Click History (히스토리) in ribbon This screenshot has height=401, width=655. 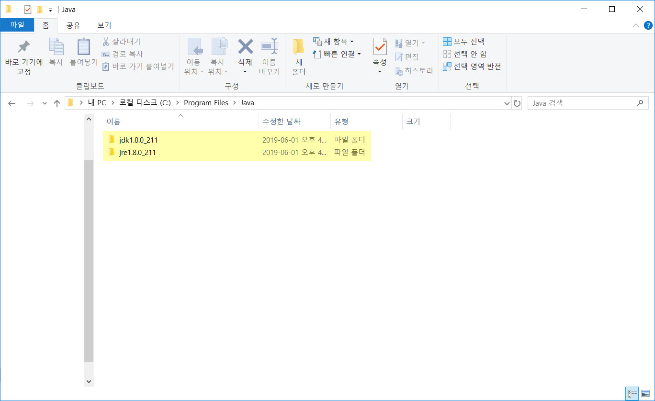[x=414, y=71]
